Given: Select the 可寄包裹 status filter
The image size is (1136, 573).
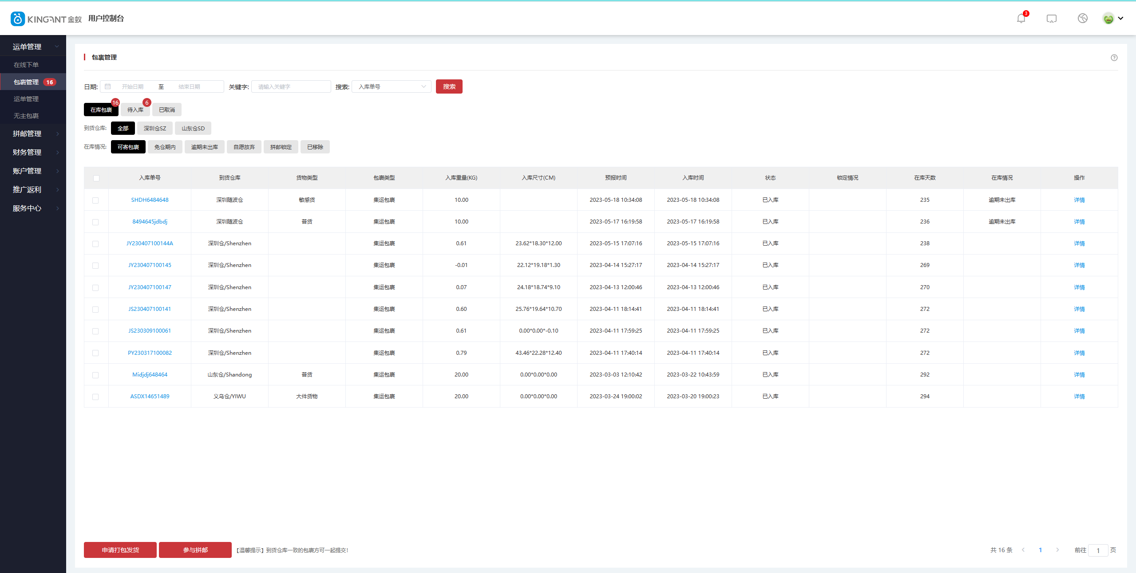Looking at the screenshot, I should 128,147.
